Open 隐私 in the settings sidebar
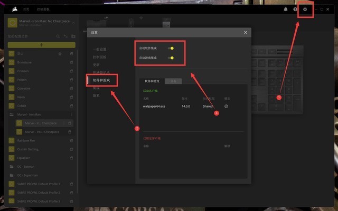 (x=96, y=95)
